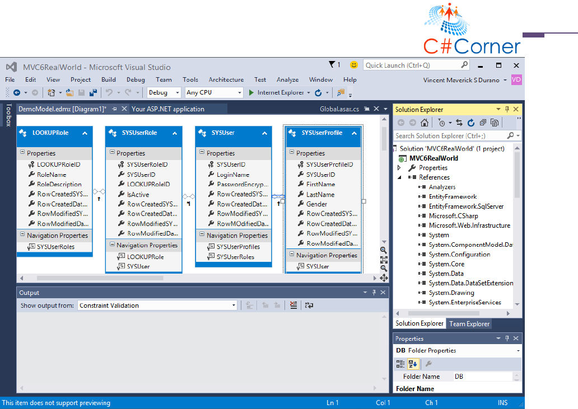Open the Any CPU platform dropdown
The image size is (578, 409).
tap(240, 93)
